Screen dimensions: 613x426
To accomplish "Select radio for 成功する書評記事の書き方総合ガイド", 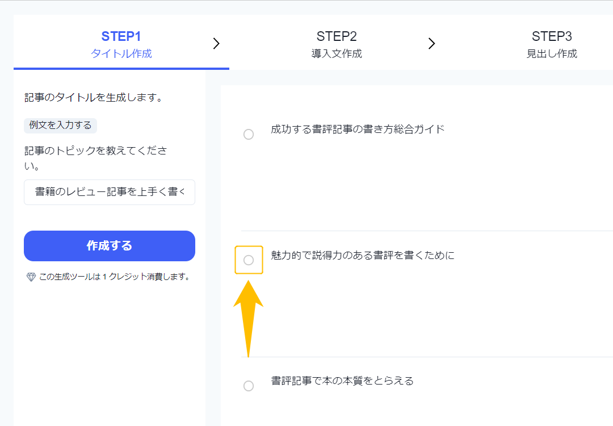I will click(249, 134).
